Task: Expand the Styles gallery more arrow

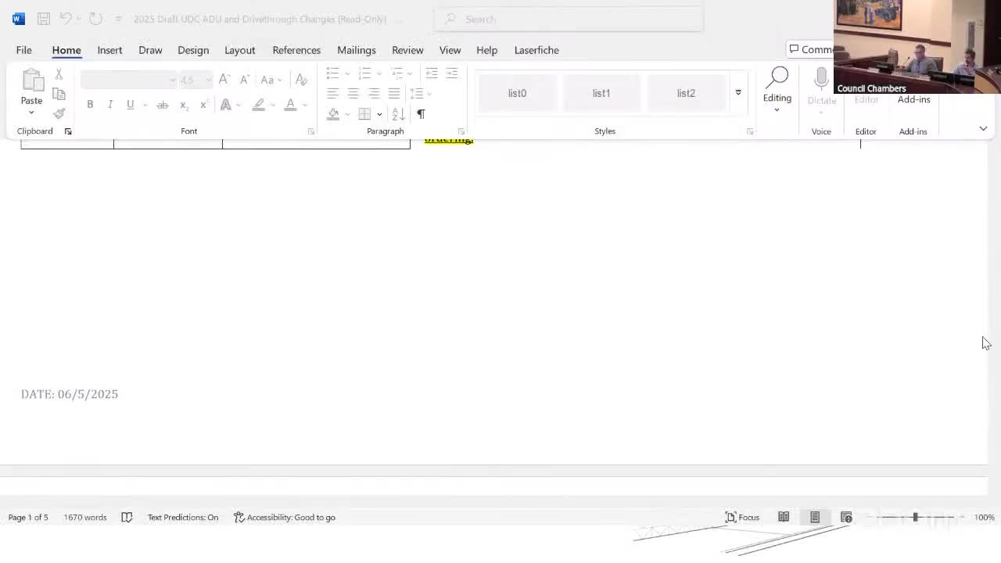Action: coord(737,93)
